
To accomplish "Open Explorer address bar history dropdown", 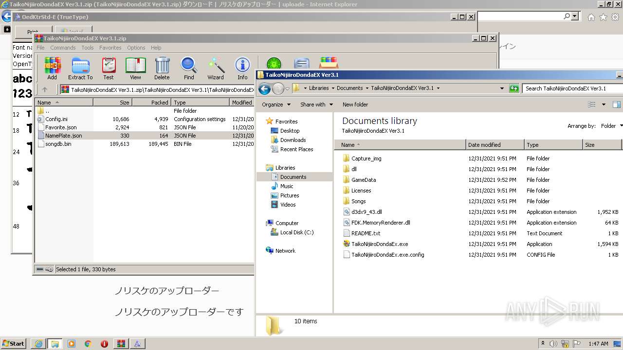I will (x=502, y=88).
